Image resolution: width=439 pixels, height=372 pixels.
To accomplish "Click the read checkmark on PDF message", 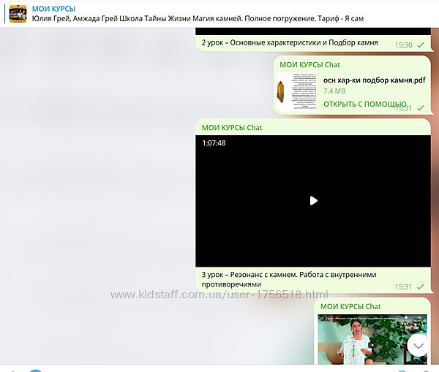I will tap(421, 107).
